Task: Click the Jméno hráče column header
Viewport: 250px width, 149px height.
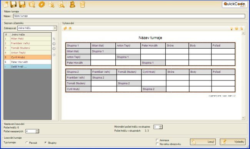Action: tap(31, 34)
